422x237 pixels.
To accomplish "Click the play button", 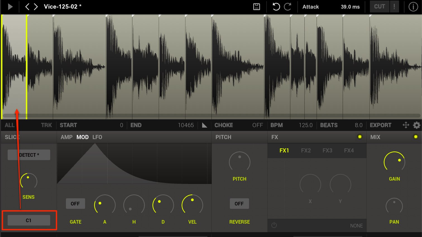I will 10,7.
